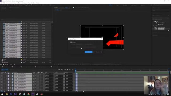Open Parent dropdown for layer 1

point(69,74)
